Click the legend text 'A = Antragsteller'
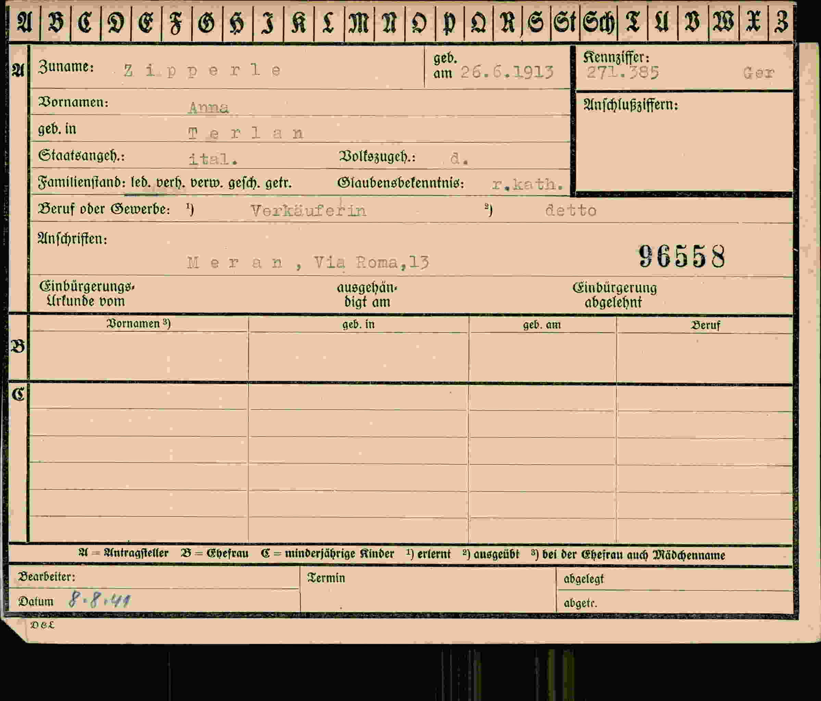 123,553
